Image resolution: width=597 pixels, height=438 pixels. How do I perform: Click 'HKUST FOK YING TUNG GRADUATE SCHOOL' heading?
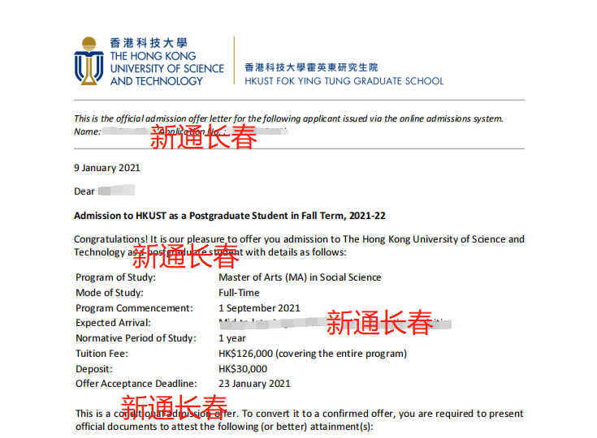tap(344, 81)
